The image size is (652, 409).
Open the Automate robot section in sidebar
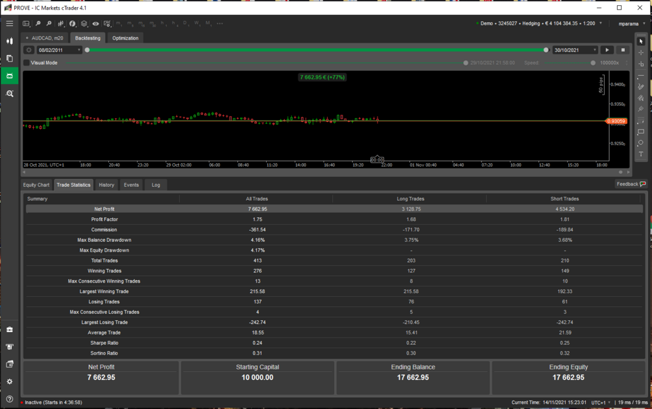9,76
